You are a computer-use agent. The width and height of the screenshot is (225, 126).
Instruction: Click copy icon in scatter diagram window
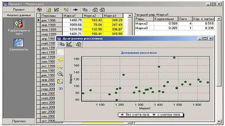tap(62, 44)
